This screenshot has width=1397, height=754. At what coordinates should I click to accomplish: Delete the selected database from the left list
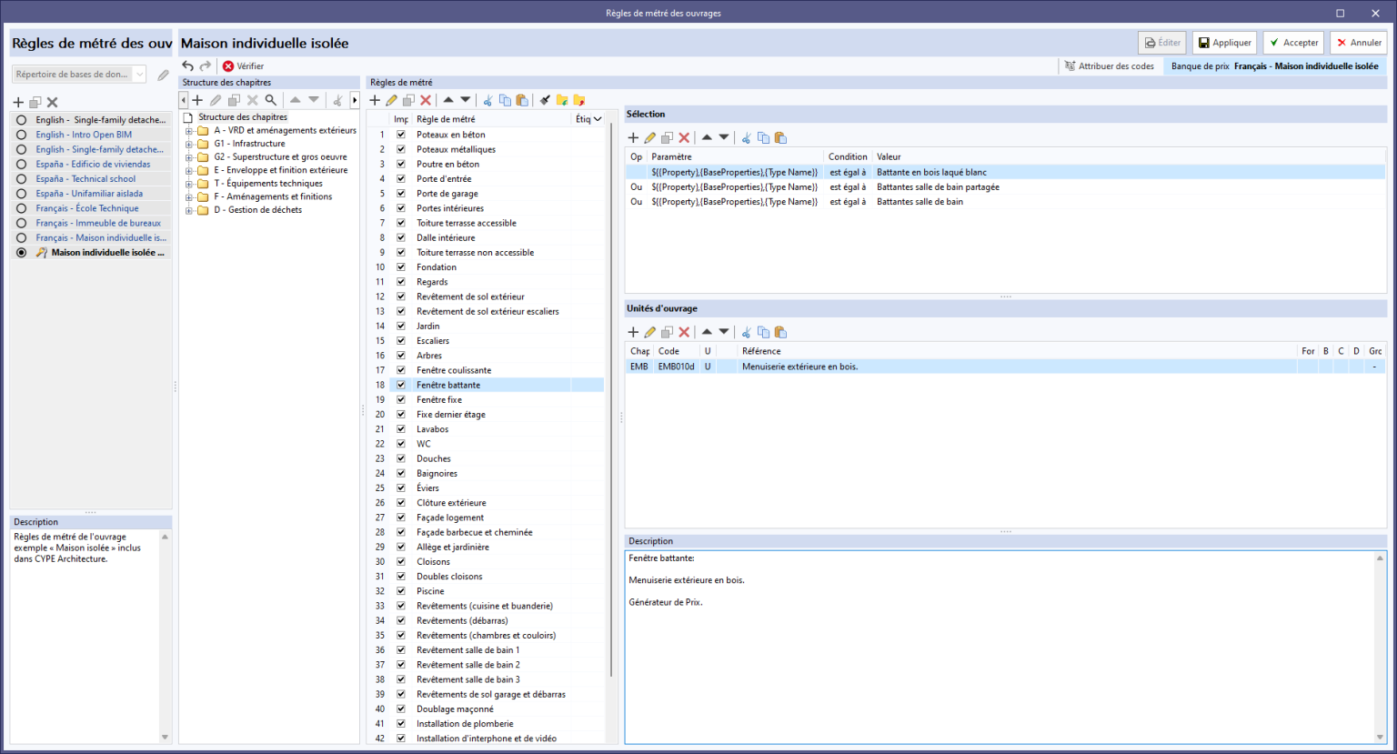click(x=53, y=103)
